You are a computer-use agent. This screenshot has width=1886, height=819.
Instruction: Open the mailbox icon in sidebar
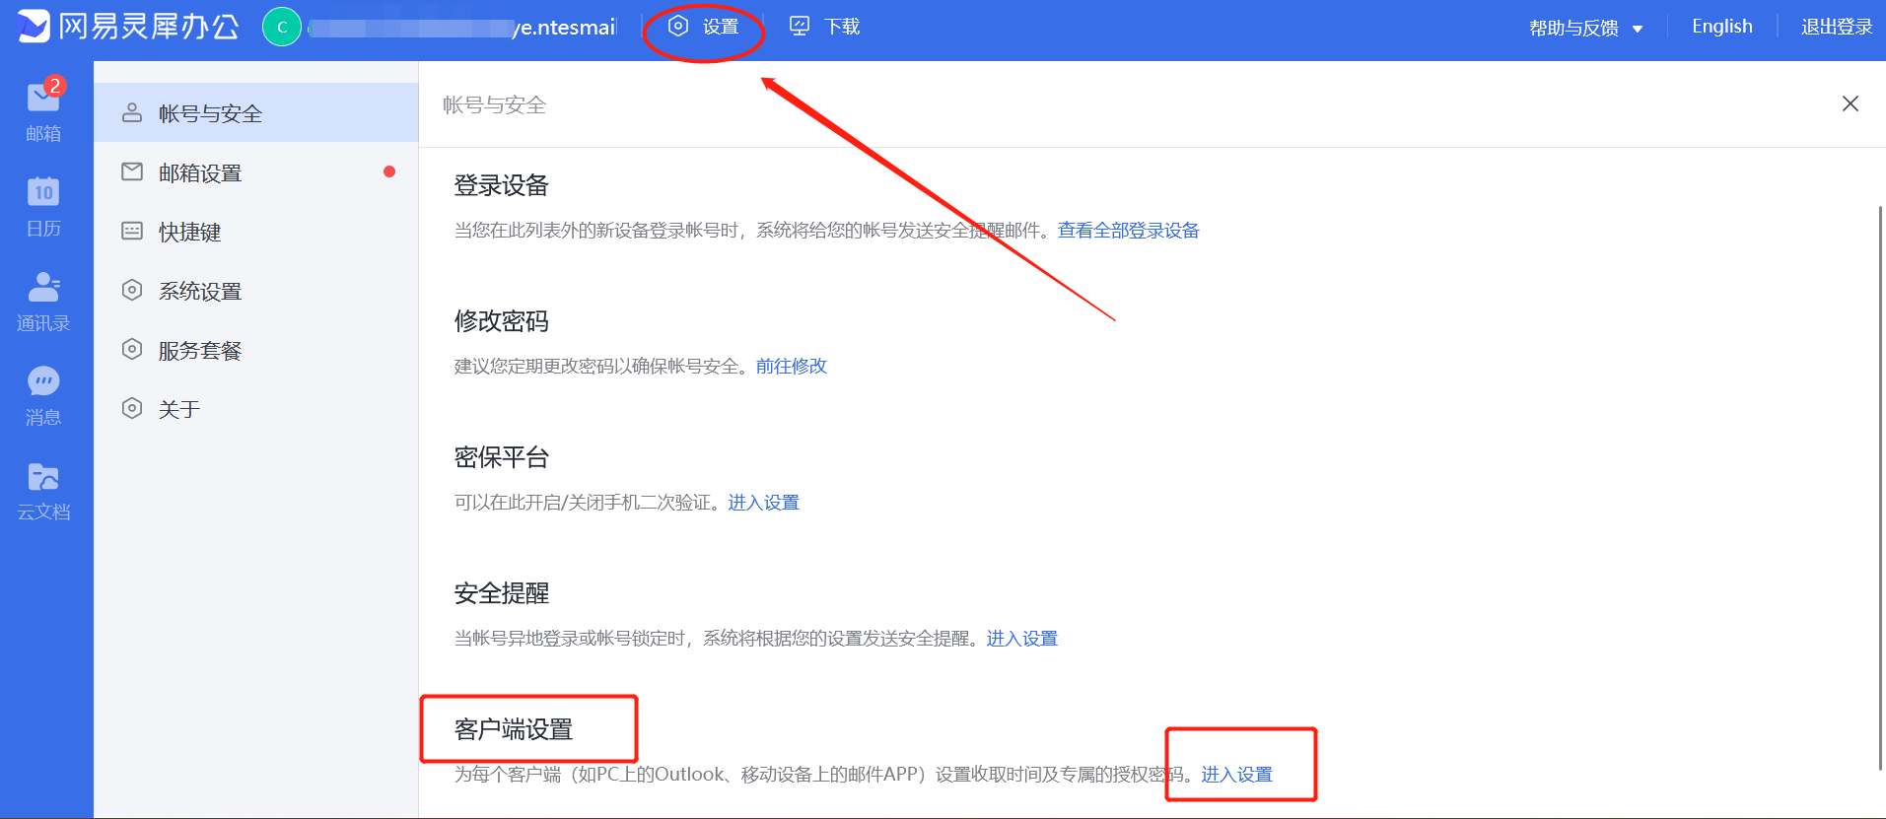pyautogui.click(x=43, y=99)
